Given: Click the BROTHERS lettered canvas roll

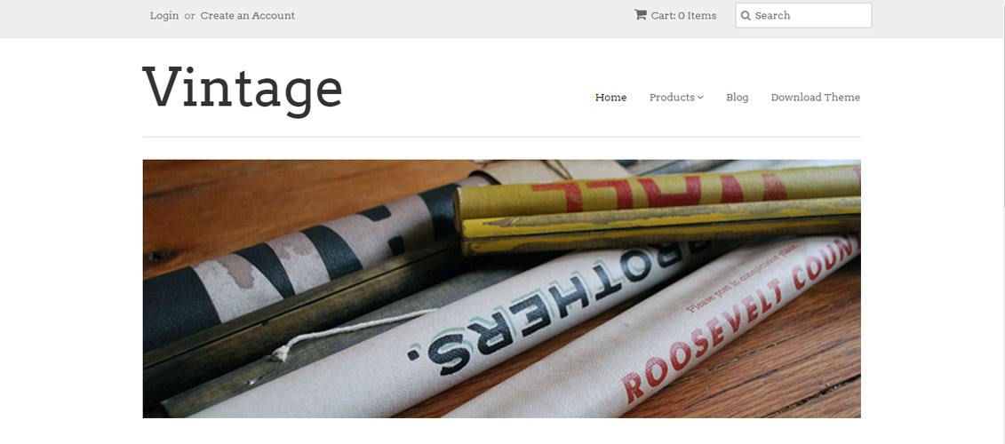Looking at the screenshot, I should [x=487, y=333].
